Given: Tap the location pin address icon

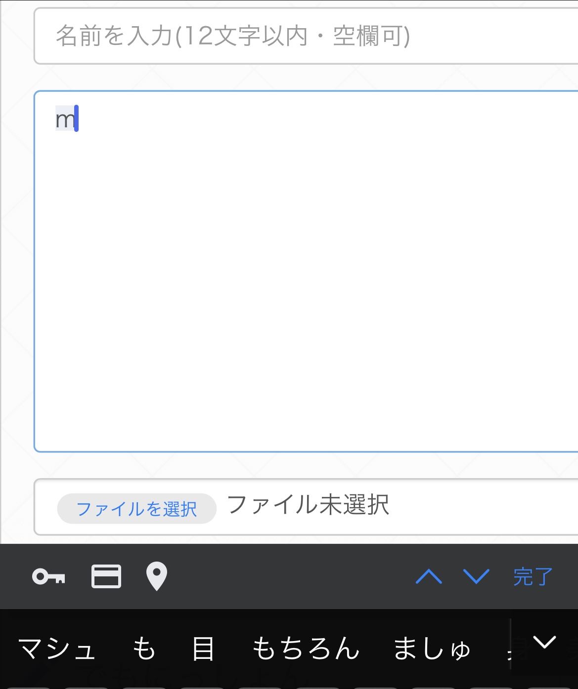Looking at the screenshot, I should tap(157, 576).
